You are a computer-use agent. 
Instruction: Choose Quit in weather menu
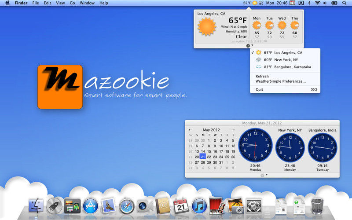[x=285, y=89]
